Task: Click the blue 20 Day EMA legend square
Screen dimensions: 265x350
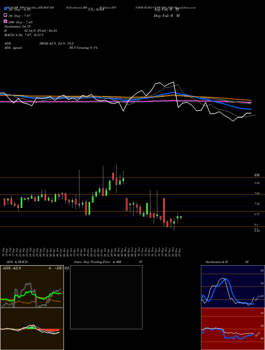Action: pyautogui.click(x=5, y=8)
